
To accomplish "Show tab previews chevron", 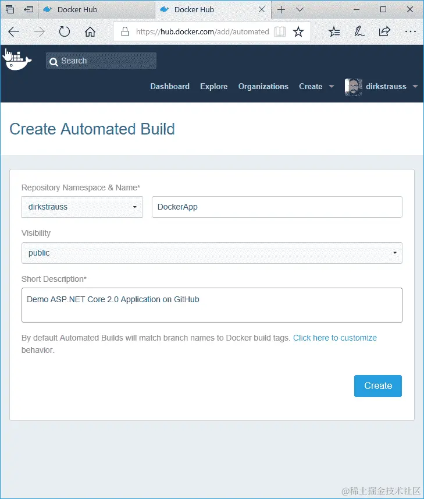I will [300, 9].
